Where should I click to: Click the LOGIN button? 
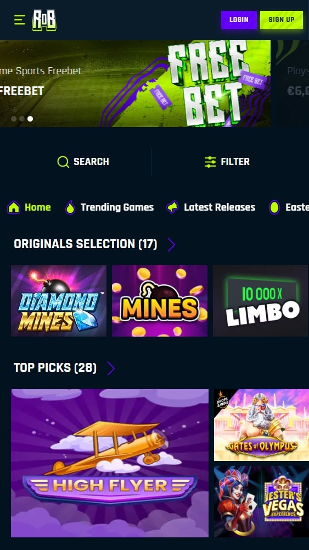tap(239, 20)
